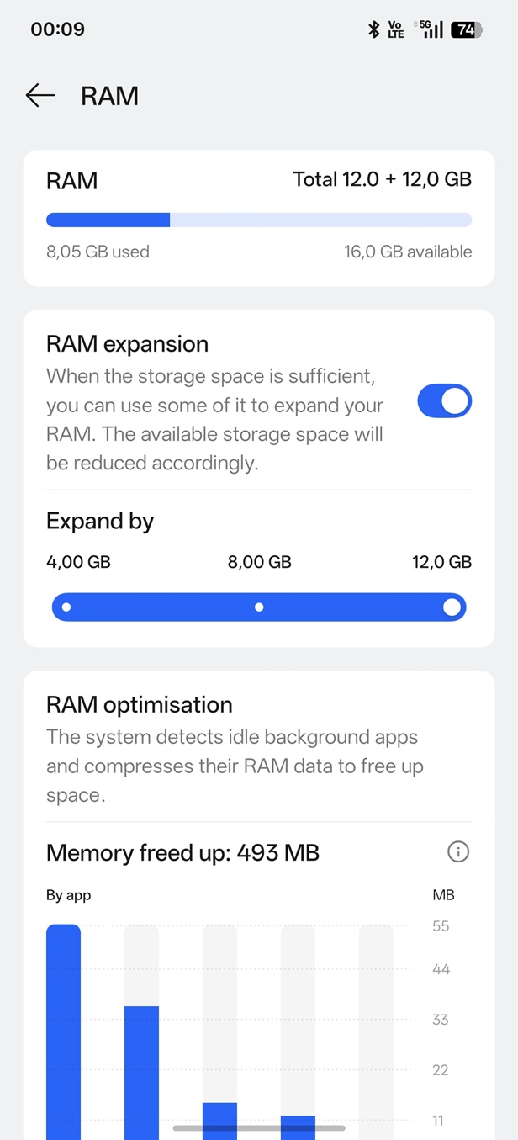This screenshot has height=1140, width=518.
Task: Tap the 5G signal strength icon
Action: tap(431, 29)
